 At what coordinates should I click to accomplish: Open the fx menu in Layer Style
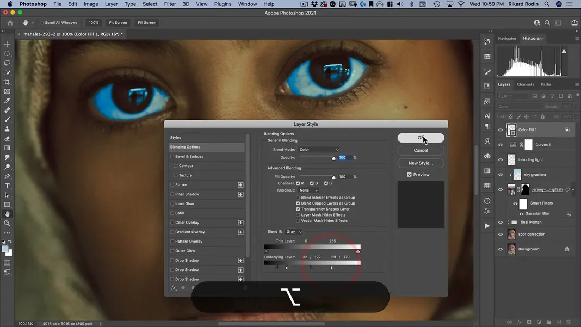pyautogui.click(x=174, y=288)
